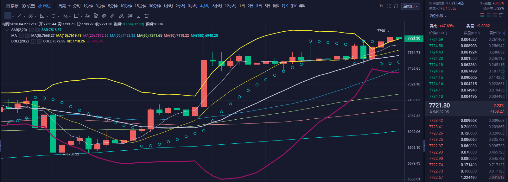Click the lock drawings icon
The image size is (508, 182).
click(x=138, y=16)
